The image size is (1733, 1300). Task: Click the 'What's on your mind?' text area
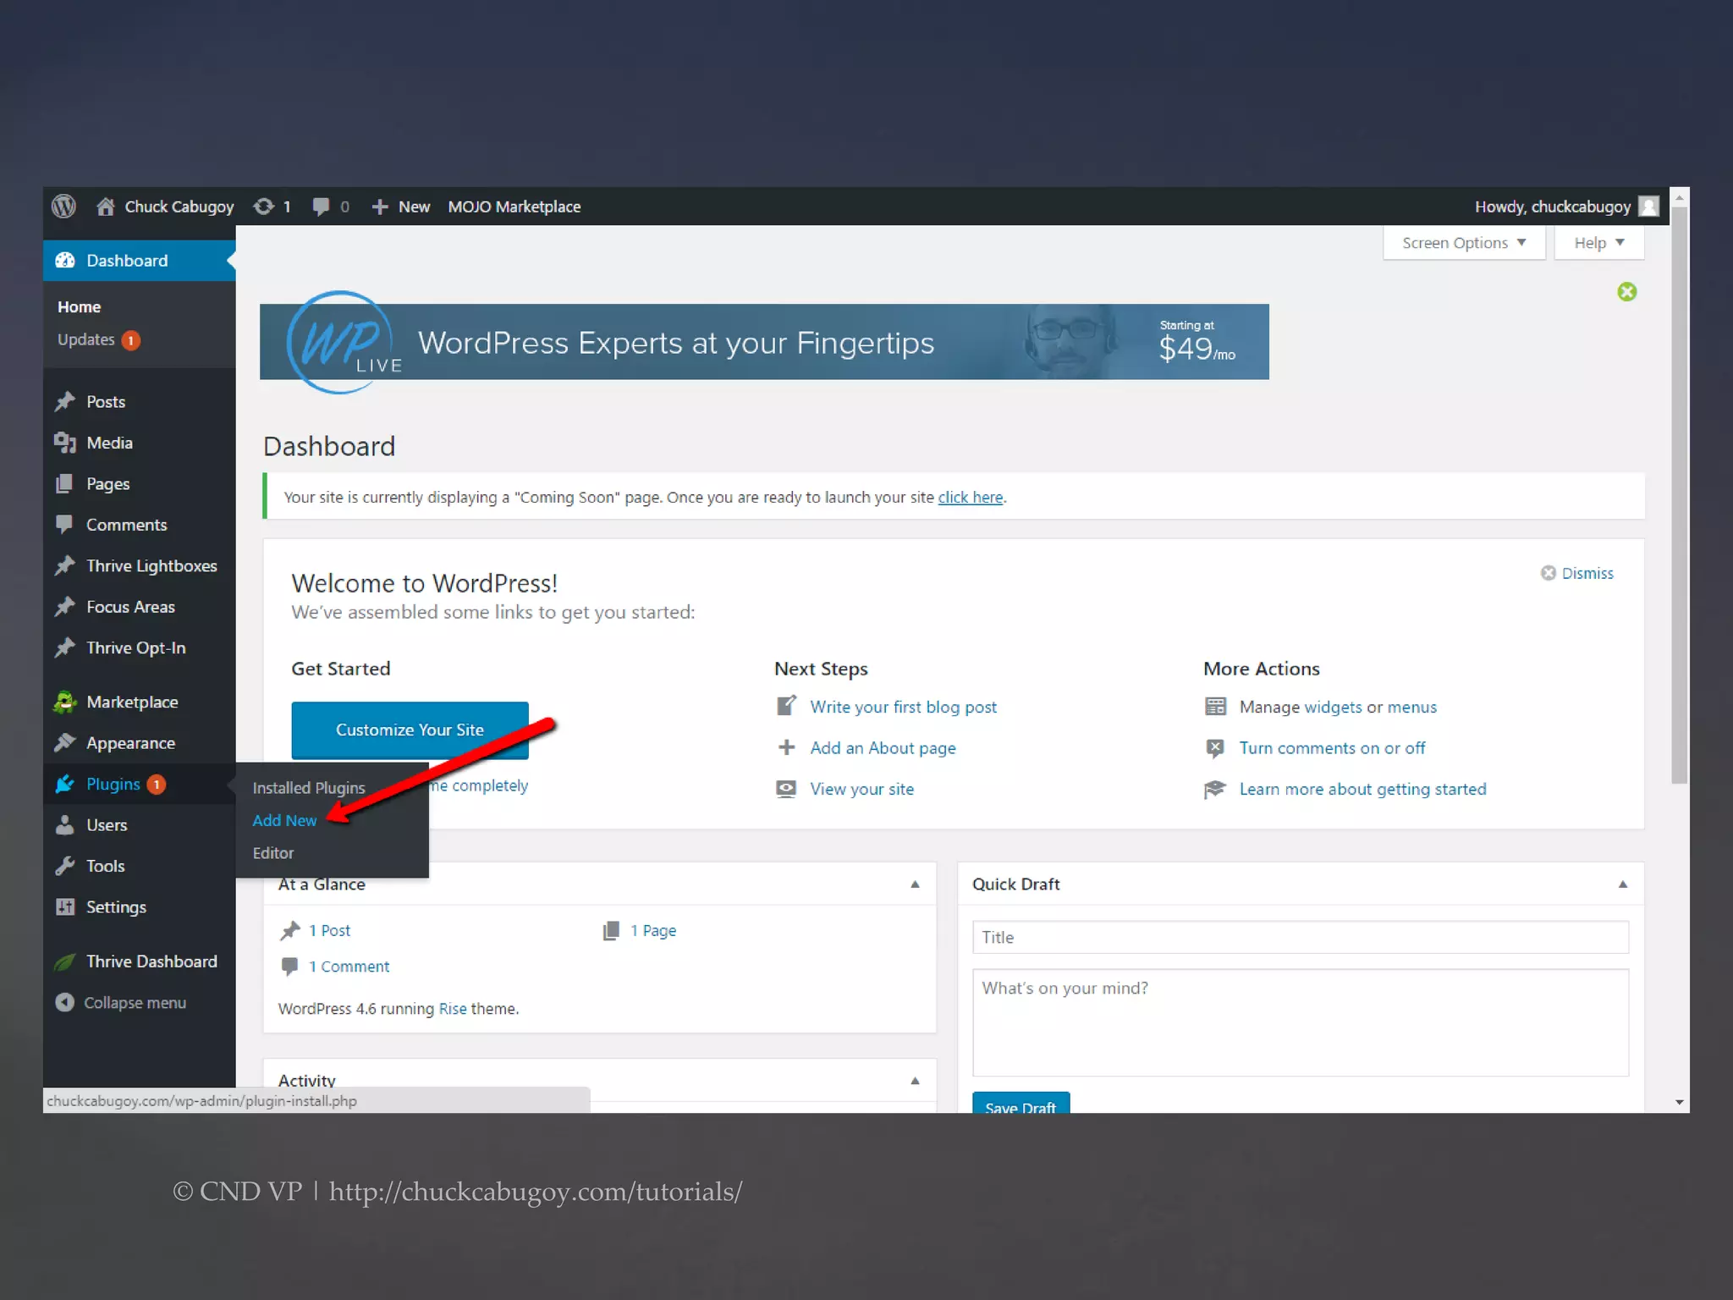[x=1300, y=1022]
